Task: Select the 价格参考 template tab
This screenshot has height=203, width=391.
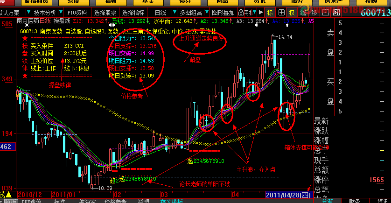Action: tap(116, 201)
